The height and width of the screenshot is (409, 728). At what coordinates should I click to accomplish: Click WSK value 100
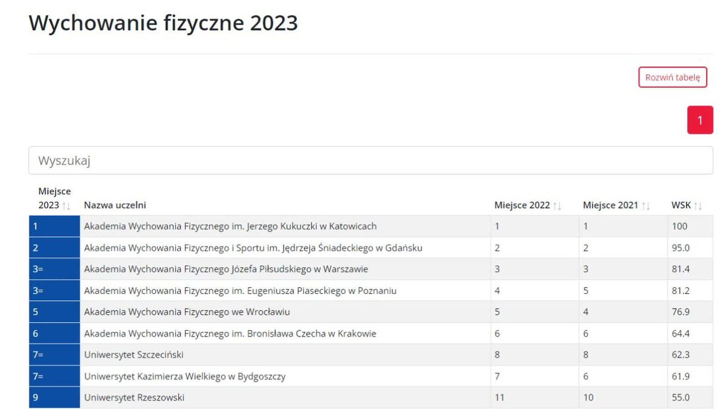tap(679, 226)
